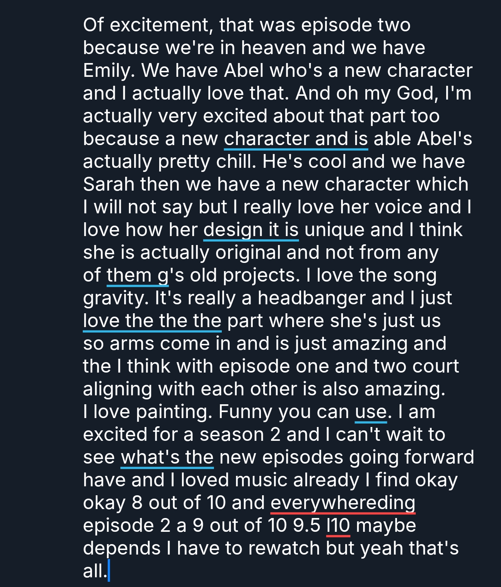Click the red-underlined "l10" text
The height and width of the screenshot is (587, 501).
(338, 526)
